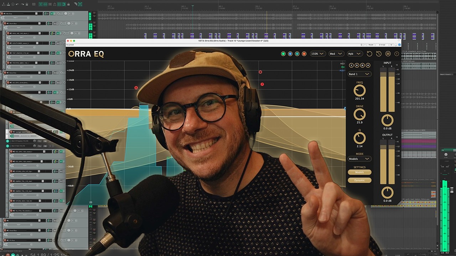Screen dimensions: 456x256
Task: Open the Mix Bus input selector dropdown
Action: click(16, 17)
